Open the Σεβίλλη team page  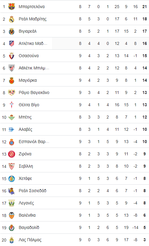click(26, 166)
